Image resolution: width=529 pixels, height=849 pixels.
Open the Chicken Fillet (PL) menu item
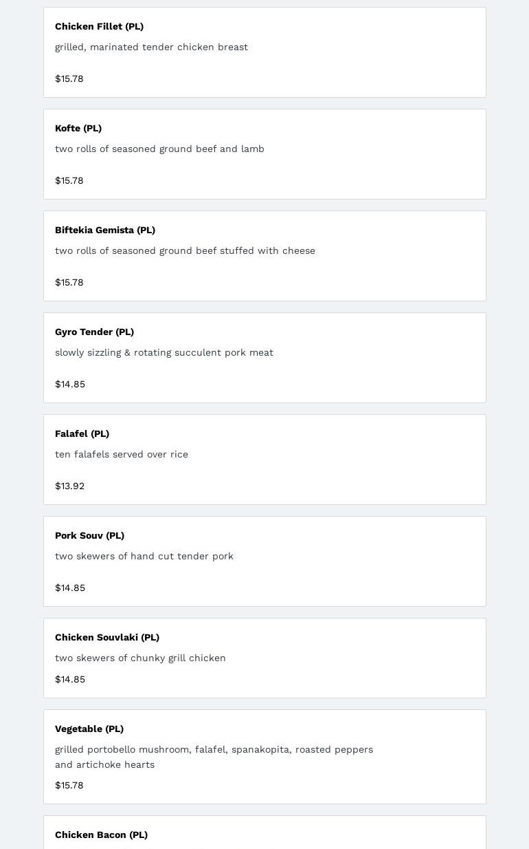tap(99, 26)
